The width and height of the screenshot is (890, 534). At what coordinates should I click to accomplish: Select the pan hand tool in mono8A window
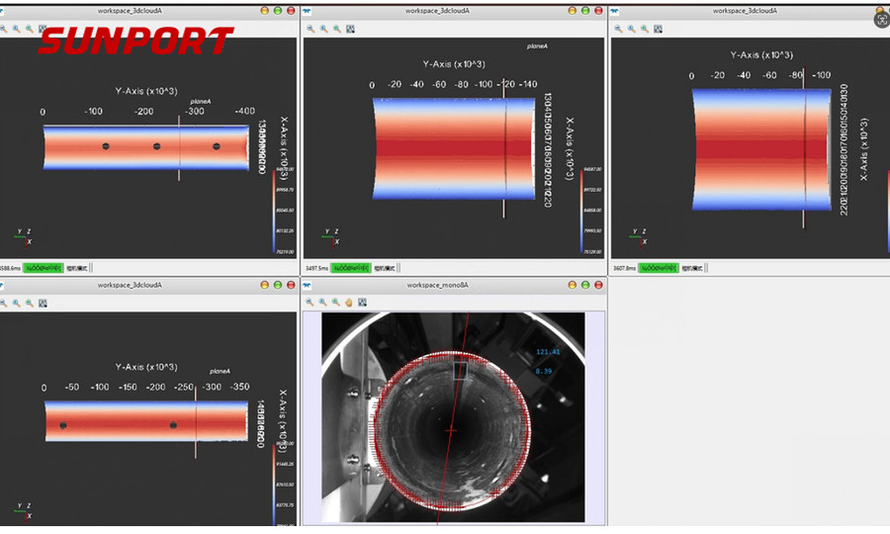coord(348,303)
